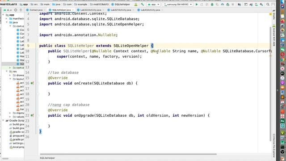Screen dimensions: 286x161
Task: Collapse Gradle Scripts node
Action: coord(3,120)
